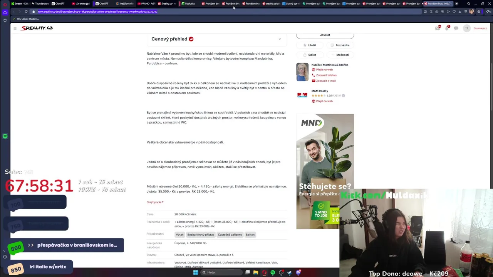The image size is (493, 277).
Task: Open the mail notifications icon in the header
Action: pos(438,28)
